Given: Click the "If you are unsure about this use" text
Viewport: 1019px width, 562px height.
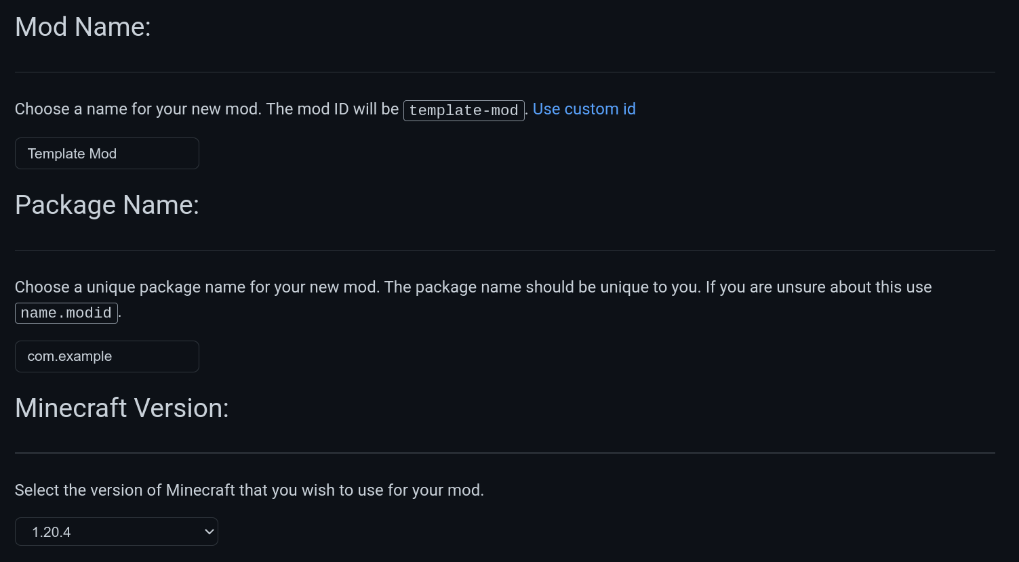Looking at the screenshot, I should coord(818,287).
